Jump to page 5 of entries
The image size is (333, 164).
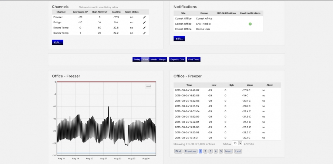(221, 151)
